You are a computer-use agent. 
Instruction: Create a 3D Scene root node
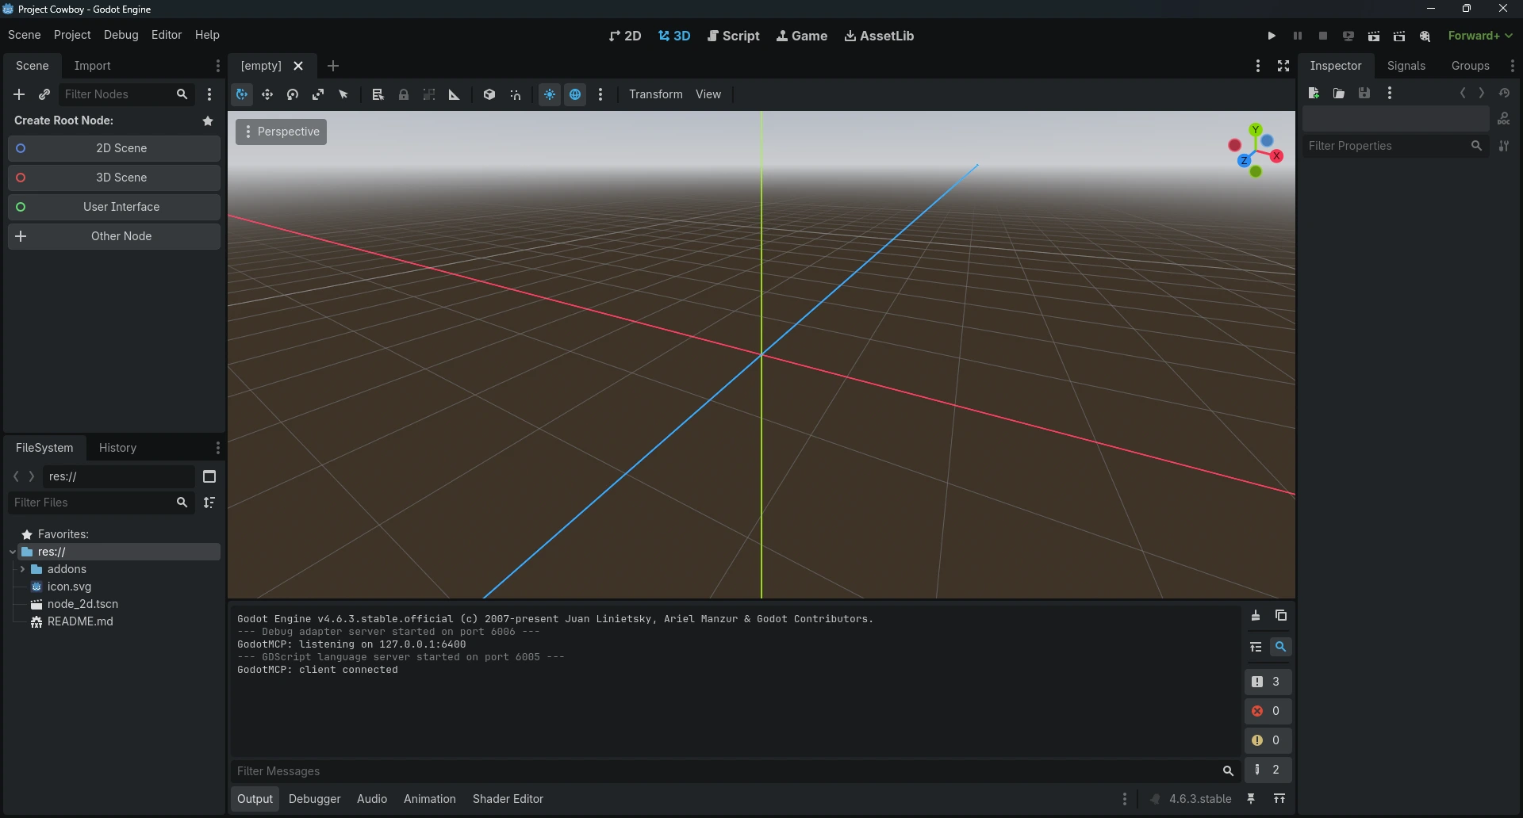(114, 178)
